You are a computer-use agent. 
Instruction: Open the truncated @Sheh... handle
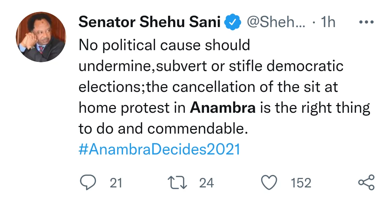(276, 23)
